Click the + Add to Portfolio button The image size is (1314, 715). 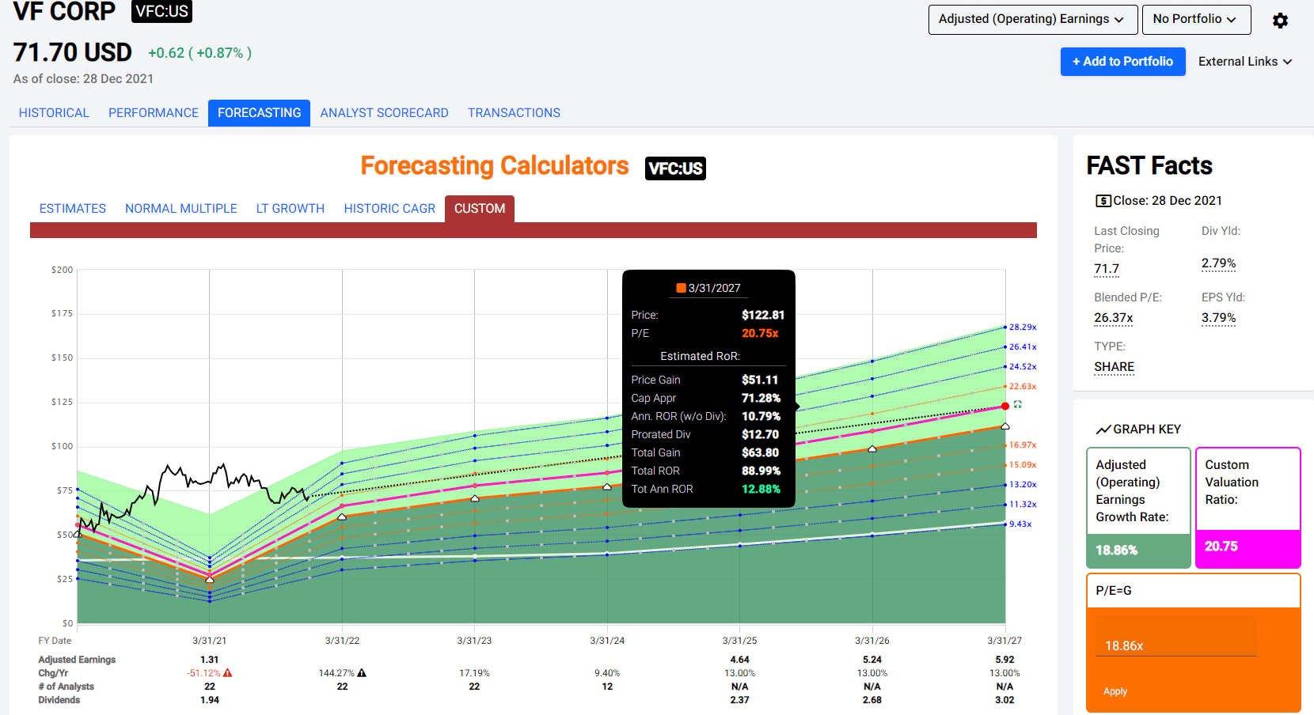(x=1122, y=62)
